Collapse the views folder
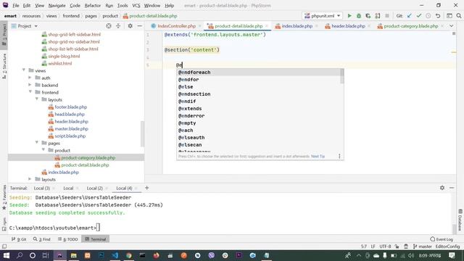This screenshot has width=464, height=261. [24, 70]
